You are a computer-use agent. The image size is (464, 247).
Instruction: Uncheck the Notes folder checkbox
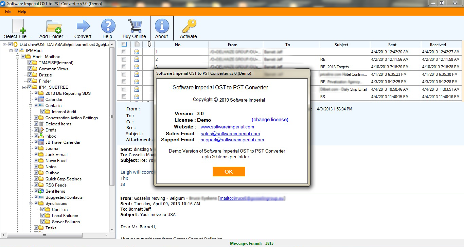(x=36, y=167)
